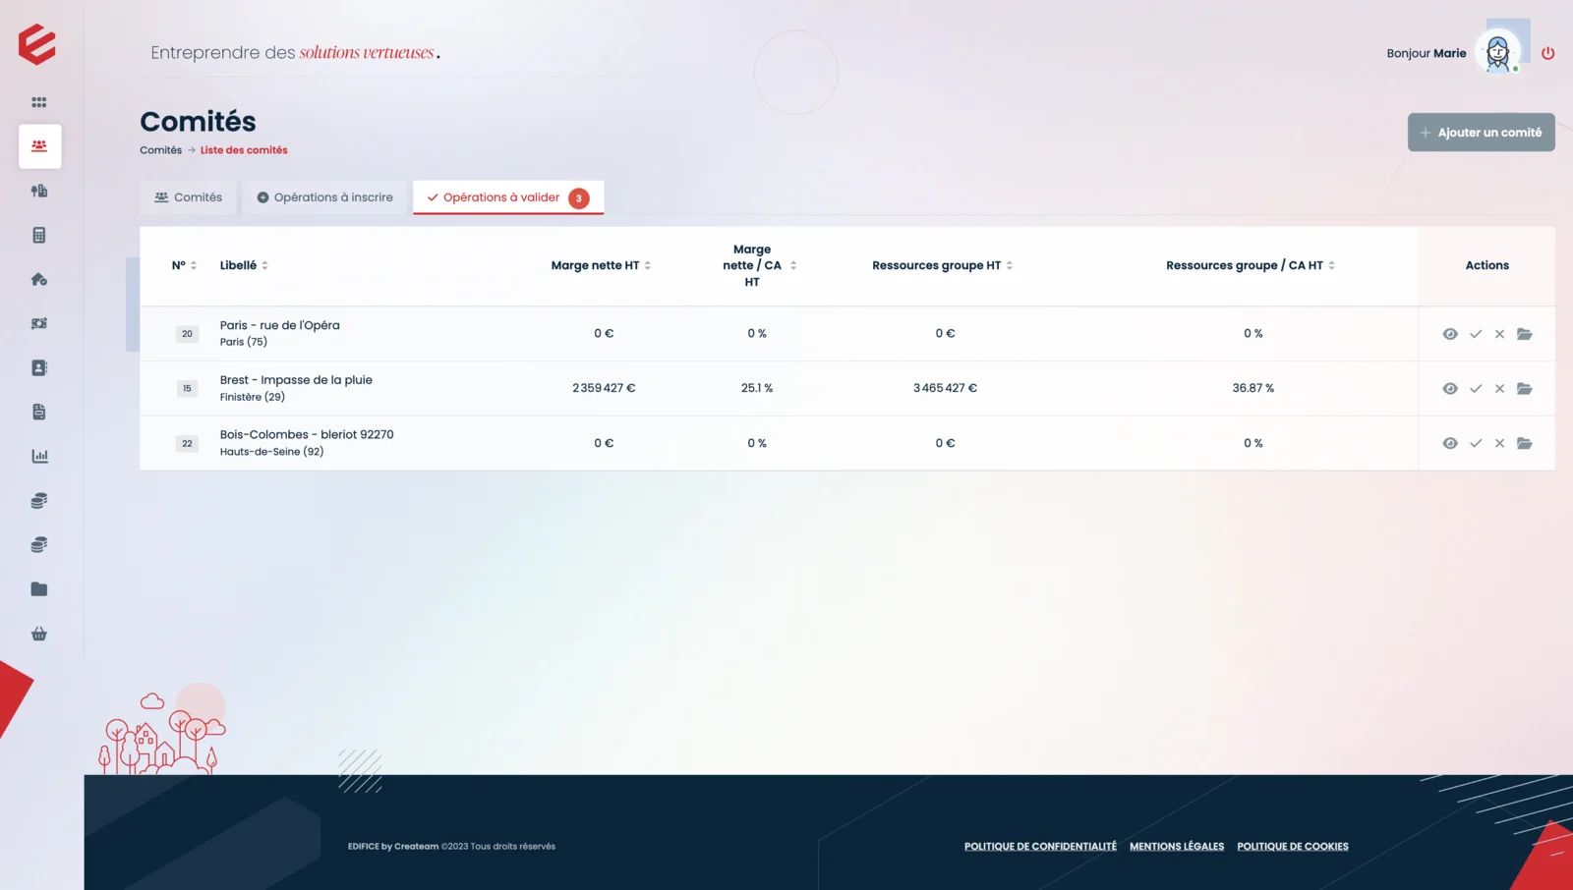Screen dimensions: 1573x890
Task: Open the calculator icon in sidebar
Action: tap(39, 235)
